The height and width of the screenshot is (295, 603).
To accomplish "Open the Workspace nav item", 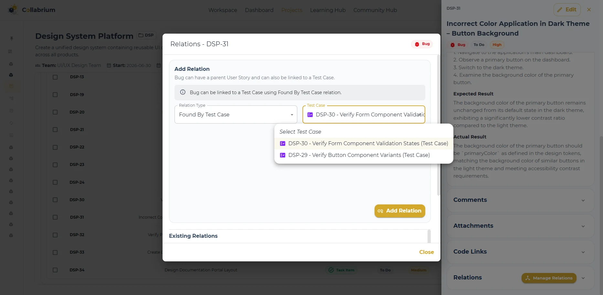I will pyautogui.click(x=223, y=10).
